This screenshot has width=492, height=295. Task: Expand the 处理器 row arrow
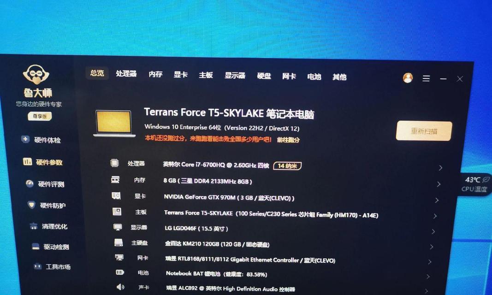pyautogui.click(x=440, y=168)
